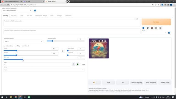Close the Stable Diffusion browser tab
Viewport: 176px width, 99px height.
(x=65, y=2)
